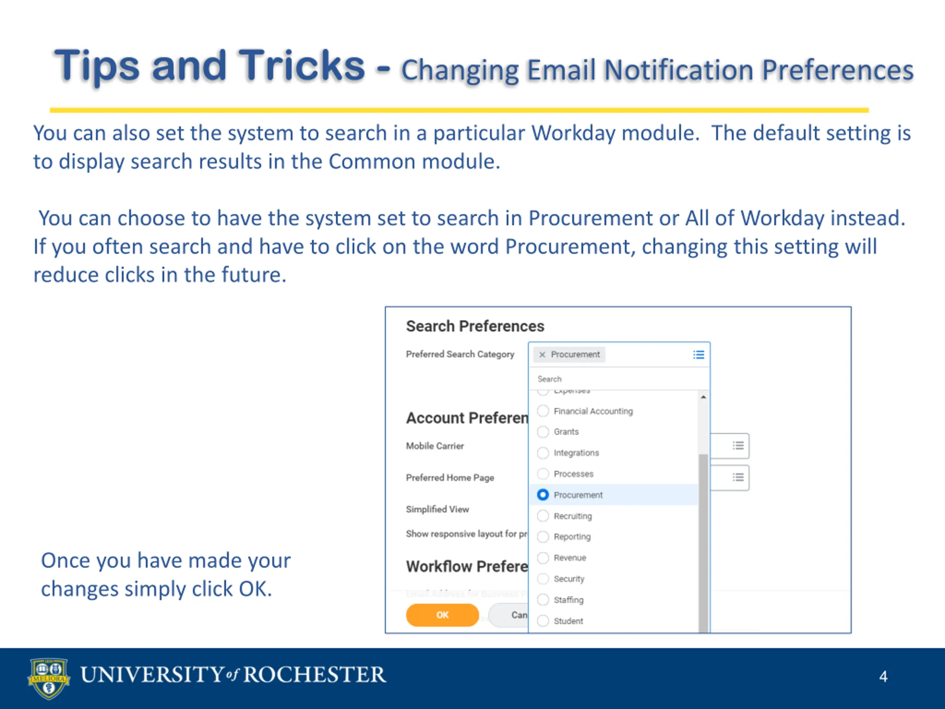
Task: Select the Security radio option
Action: 543,579
